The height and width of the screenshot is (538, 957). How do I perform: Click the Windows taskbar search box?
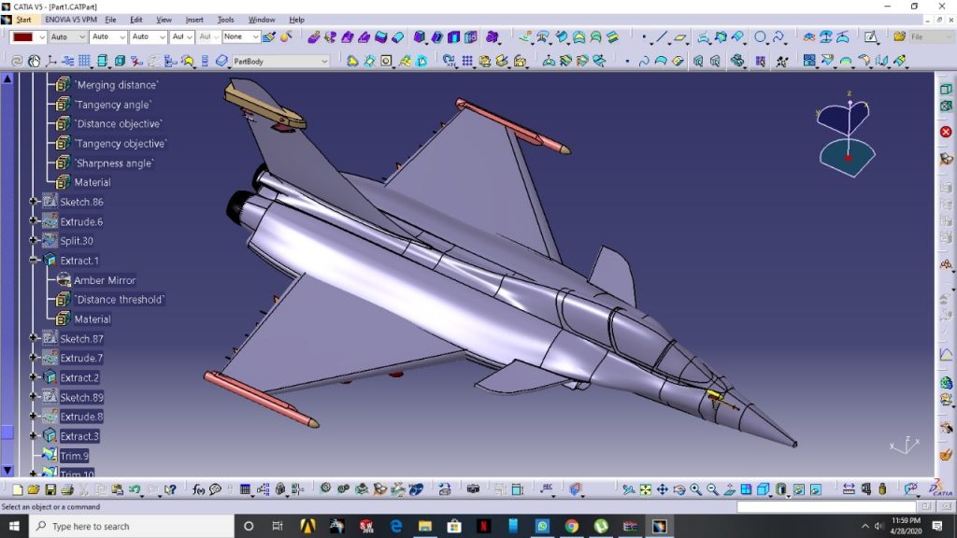(131, 526)
